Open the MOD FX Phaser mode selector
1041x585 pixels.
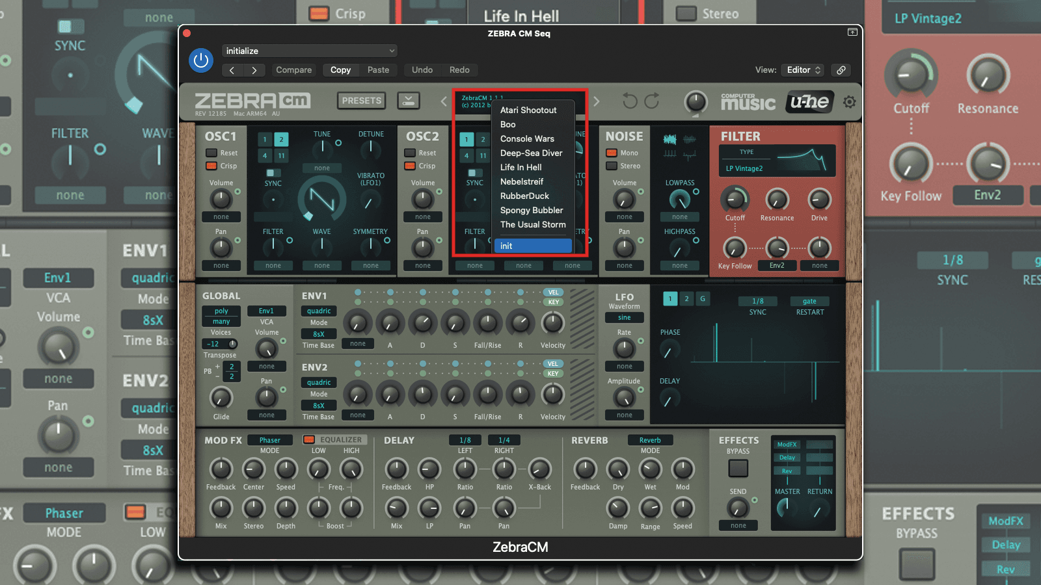coord(270,440)
